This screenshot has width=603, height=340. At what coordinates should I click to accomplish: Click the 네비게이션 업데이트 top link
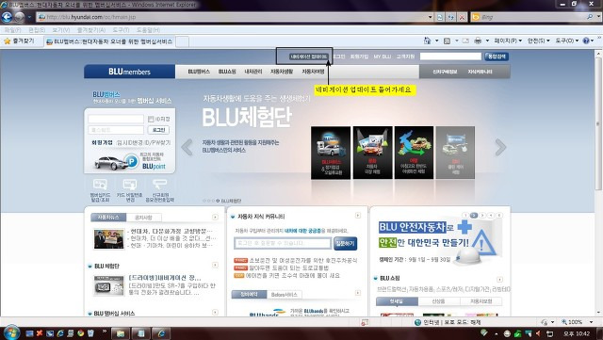coord(309,57)
